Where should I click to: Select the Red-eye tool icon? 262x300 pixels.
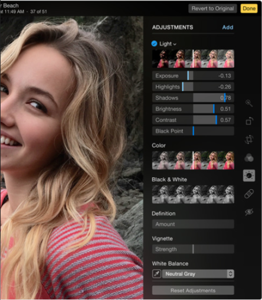[x=249, y=212]
